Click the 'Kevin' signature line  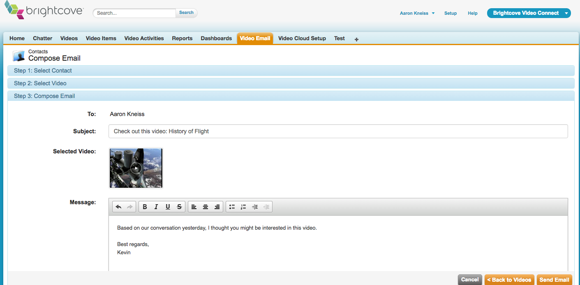(x=124, y=252)
